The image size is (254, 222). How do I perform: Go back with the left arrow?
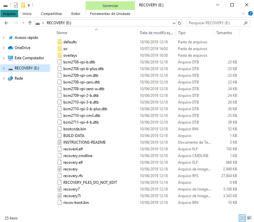pos(6,23)
